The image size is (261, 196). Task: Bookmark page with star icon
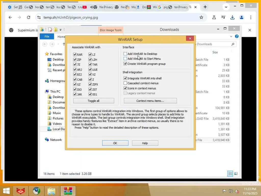[201, 17]
